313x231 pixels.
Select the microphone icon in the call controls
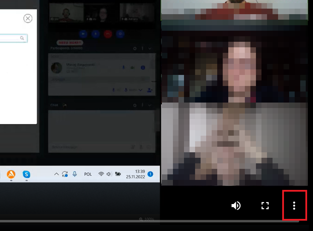pyautogui.click(x=95, y=34)
